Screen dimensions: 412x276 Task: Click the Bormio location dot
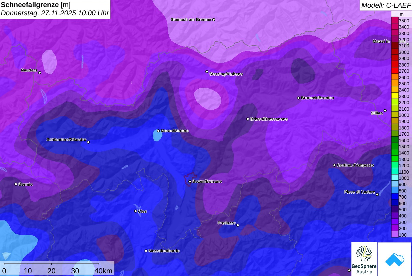pyautogui.click(x=16, y=184)
